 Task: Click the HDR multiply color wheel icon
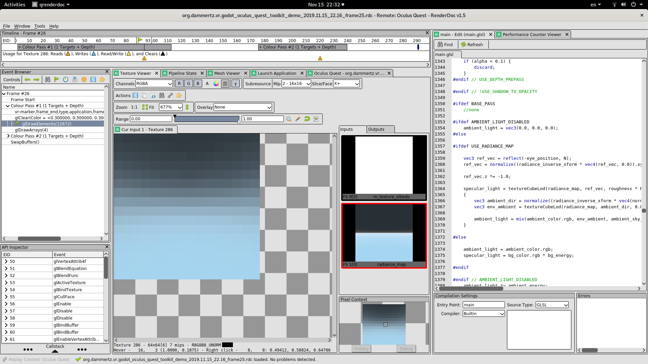[x=216, y=84]
